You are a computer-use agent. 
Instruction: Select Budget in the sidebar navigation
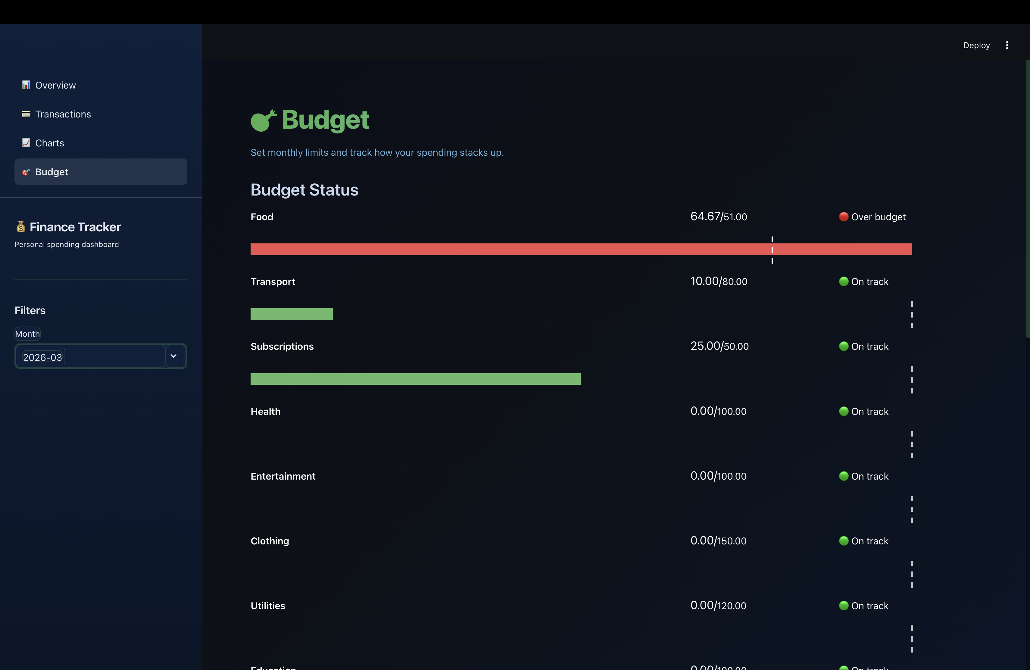[51, 172]
